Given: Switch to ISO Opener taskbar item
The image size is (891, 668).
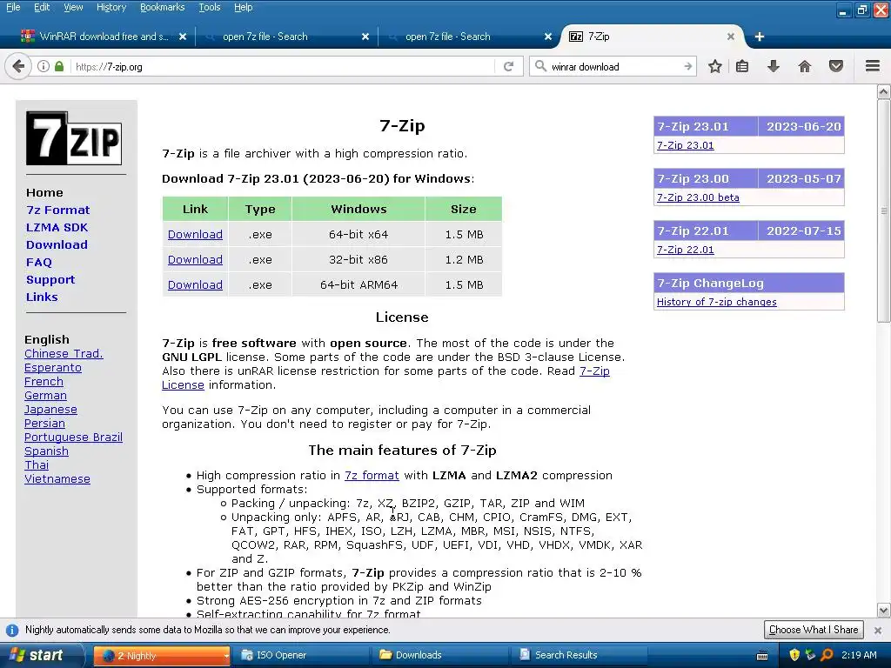Looking at the screenshot, I should (x=302, y=655).
